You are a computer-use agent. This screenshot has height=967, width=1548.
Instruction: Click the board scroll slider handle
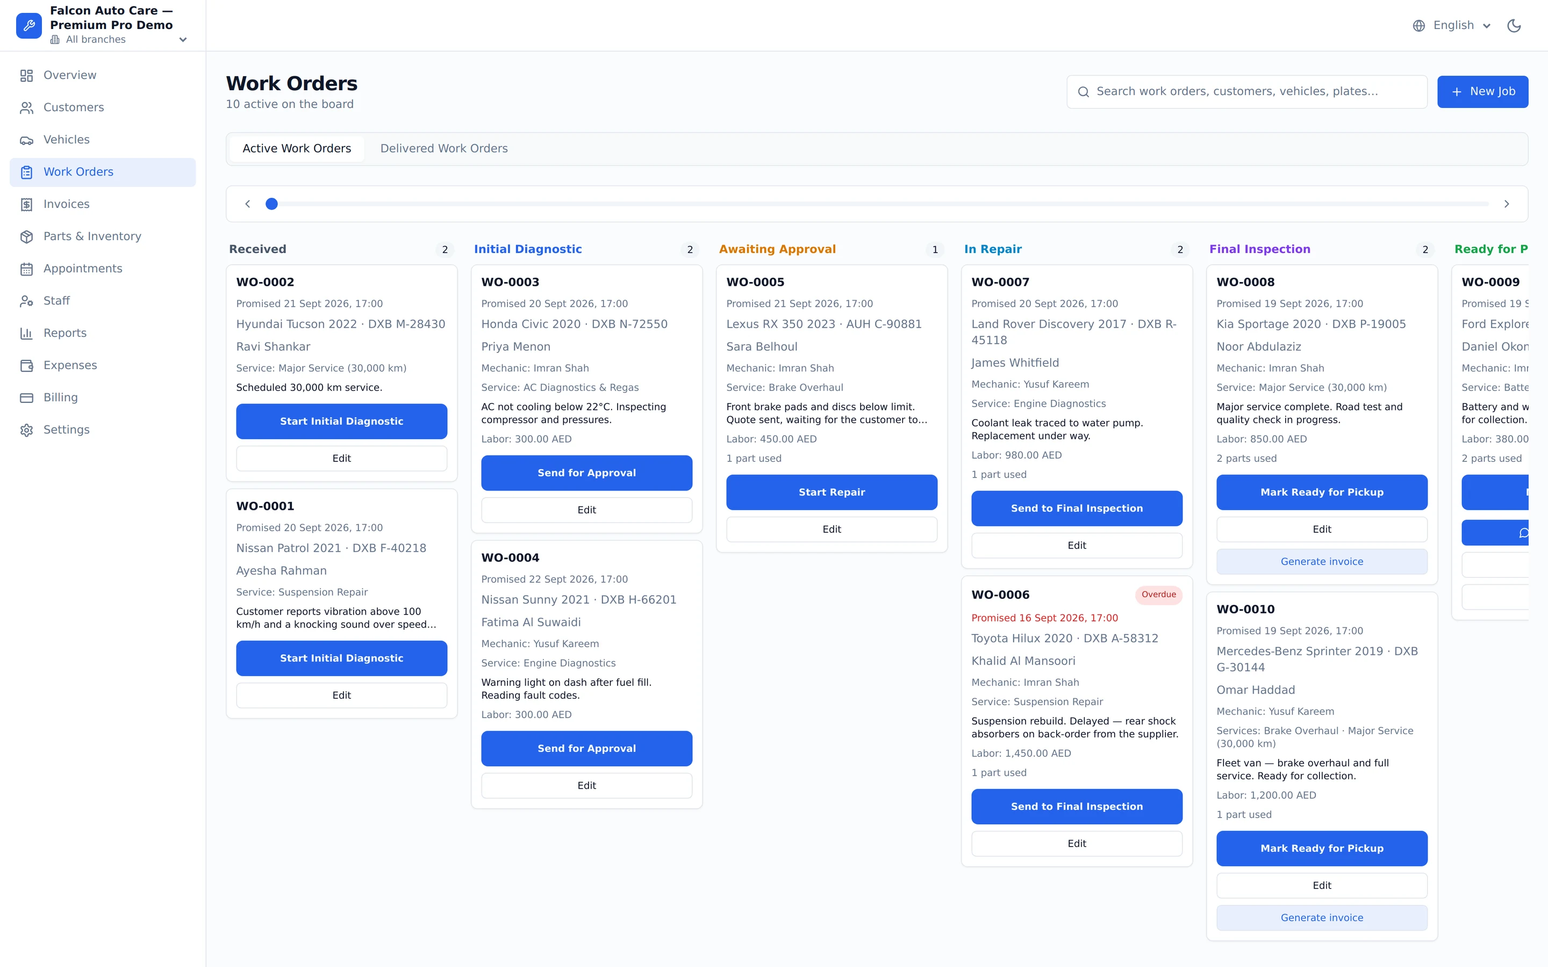coord(272,204)
